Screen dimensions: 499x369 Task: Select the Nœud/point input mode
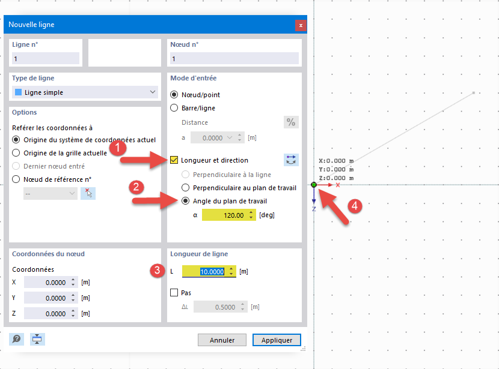(174, 95)
